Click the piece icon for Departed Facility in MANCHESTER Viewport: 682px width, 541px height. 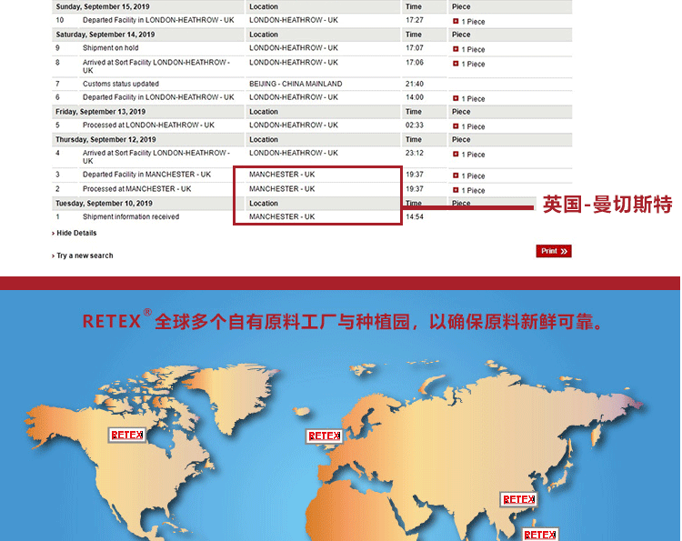[x=456, y=175]
